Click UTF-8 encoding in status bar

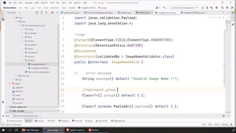(x=217, y=125)
